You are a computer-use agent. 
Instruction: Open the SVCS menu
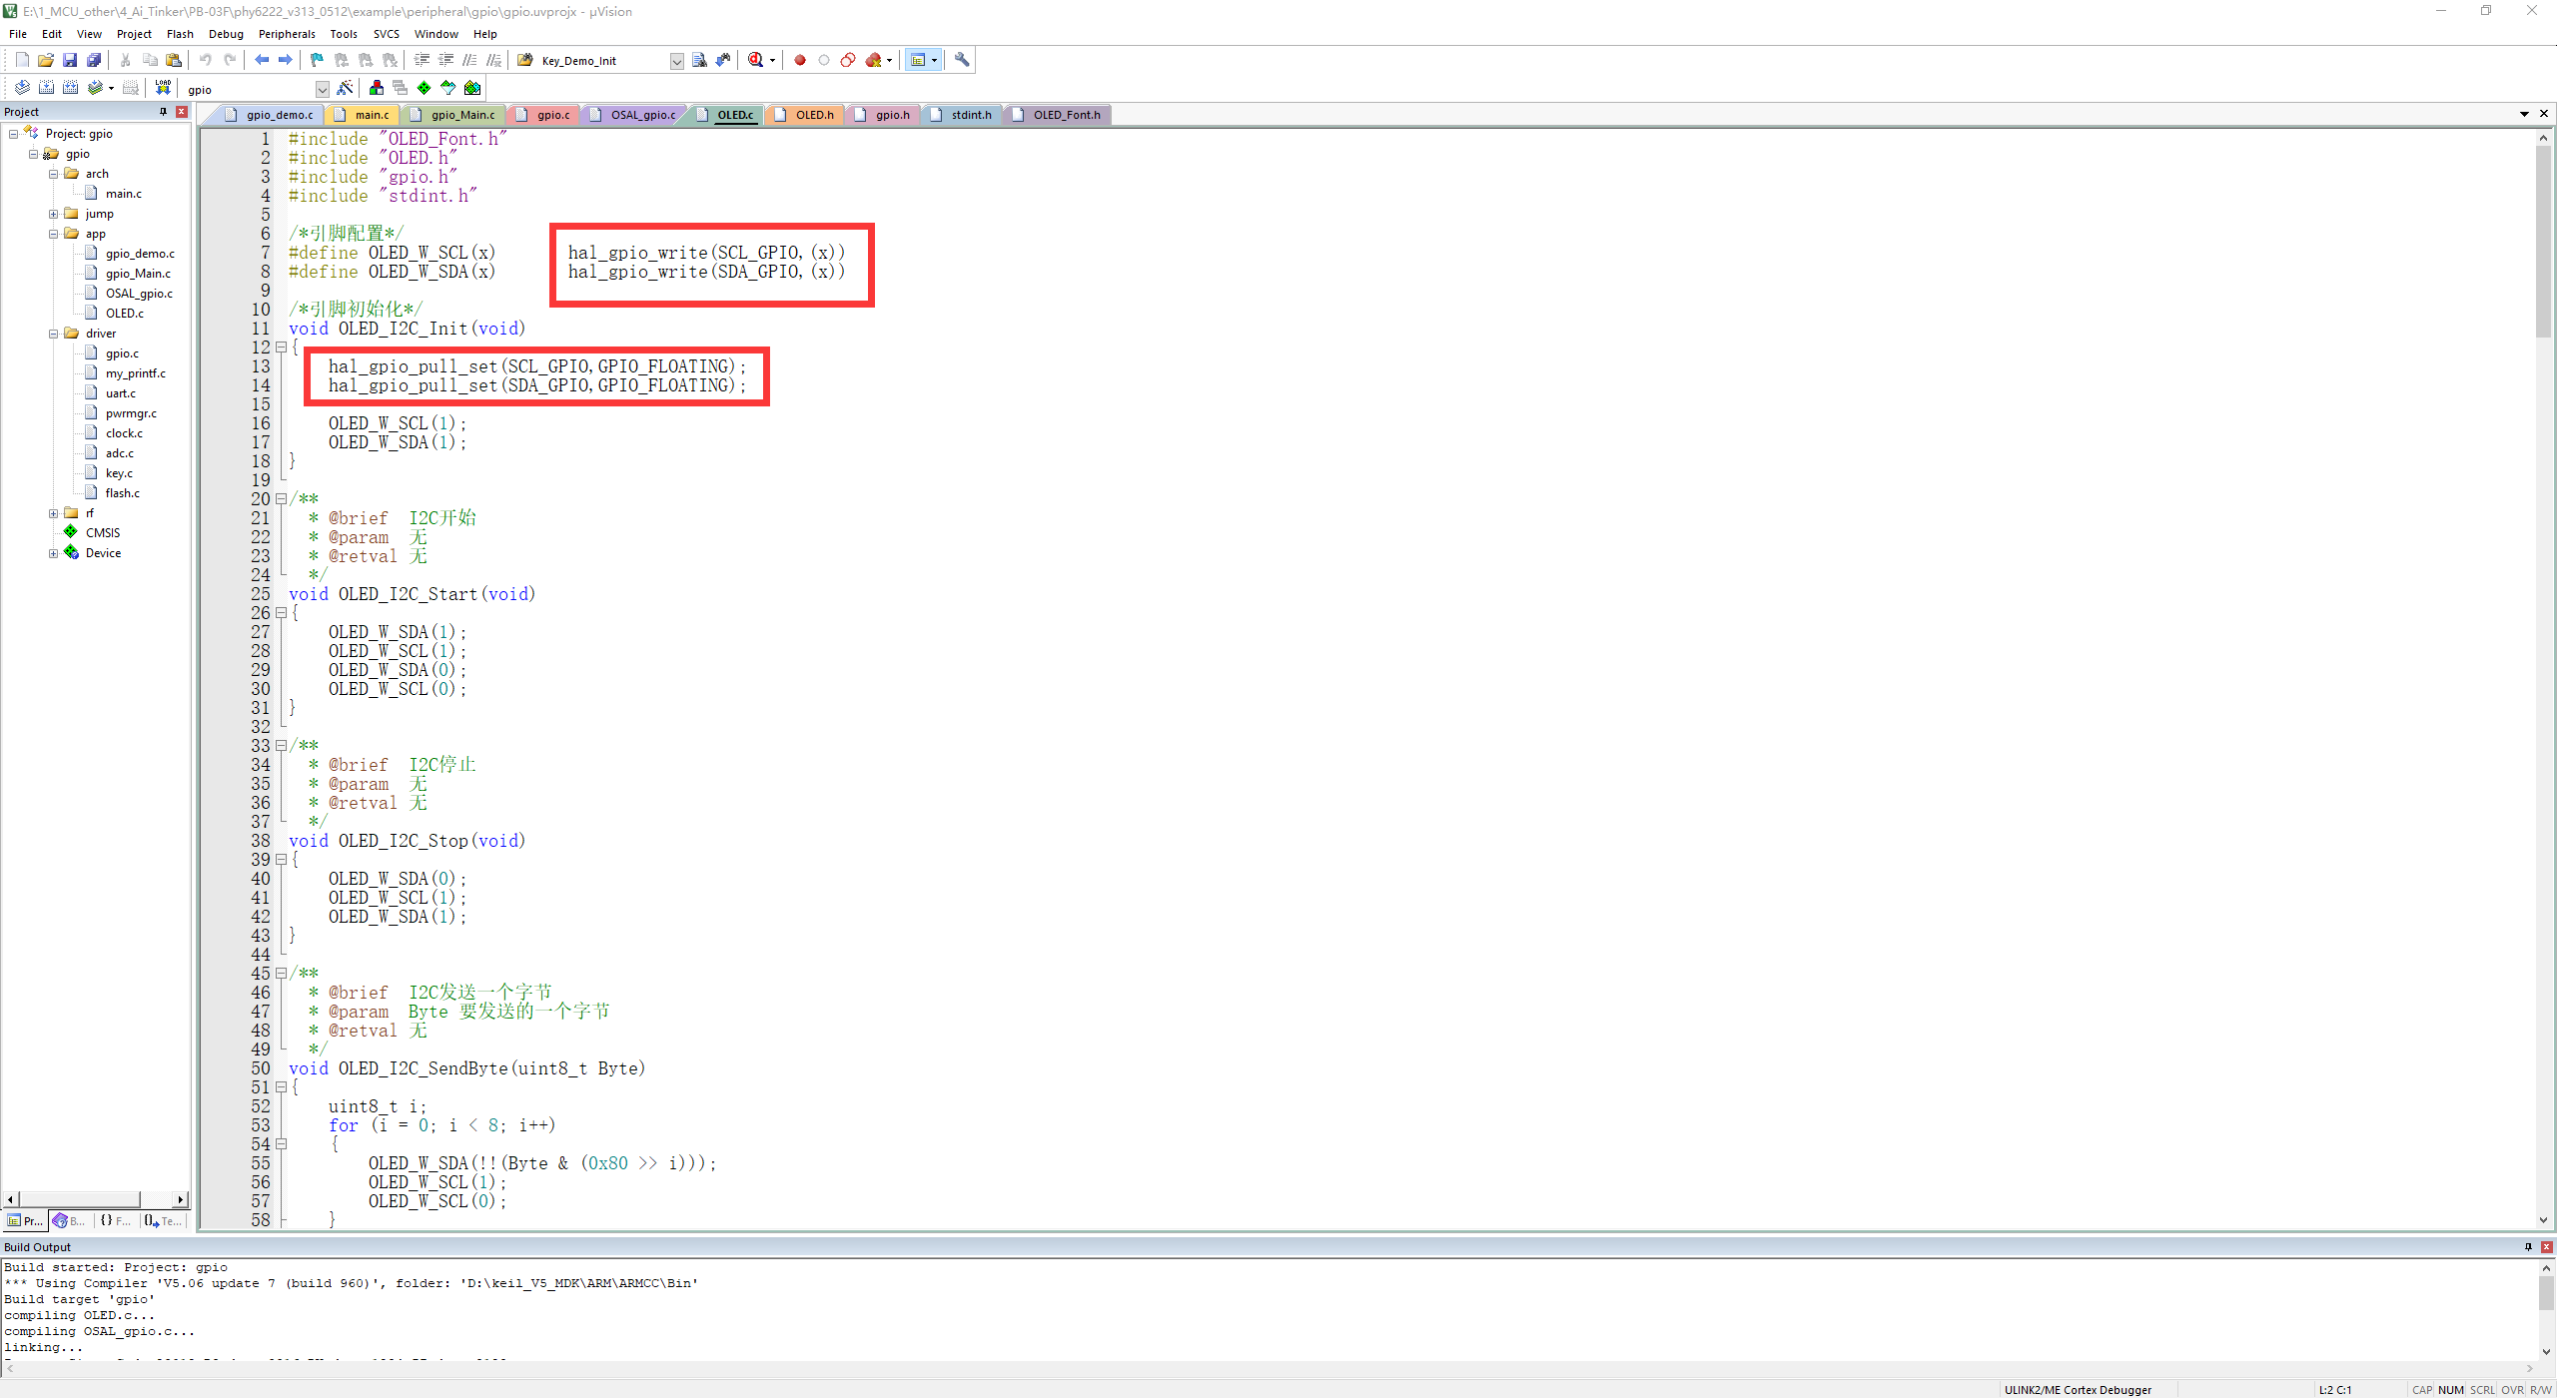(x=387, y=34)
